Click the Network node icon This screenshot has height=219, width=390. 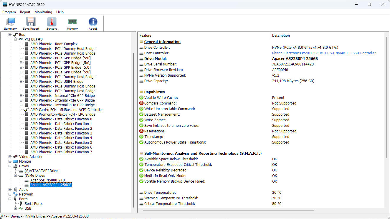pos(15,194)
